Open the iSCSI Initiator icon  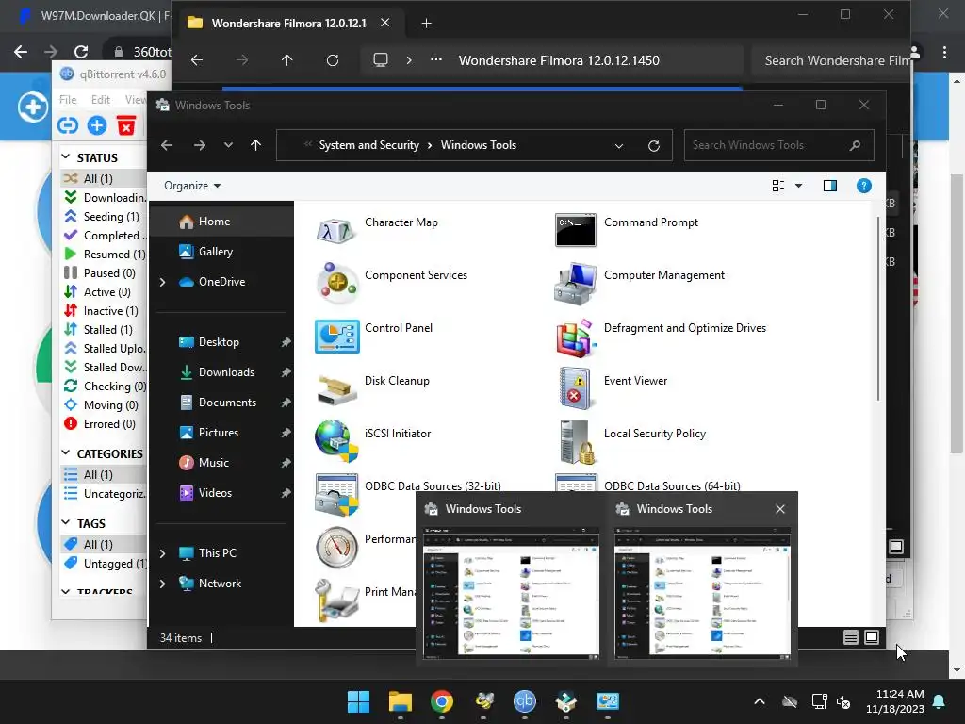(x=336, y=441)
